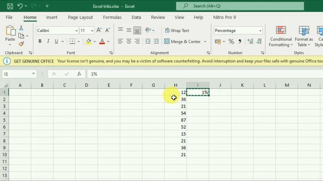
Task: Click Select All corner triangle
Action: [x=6, y=85]
